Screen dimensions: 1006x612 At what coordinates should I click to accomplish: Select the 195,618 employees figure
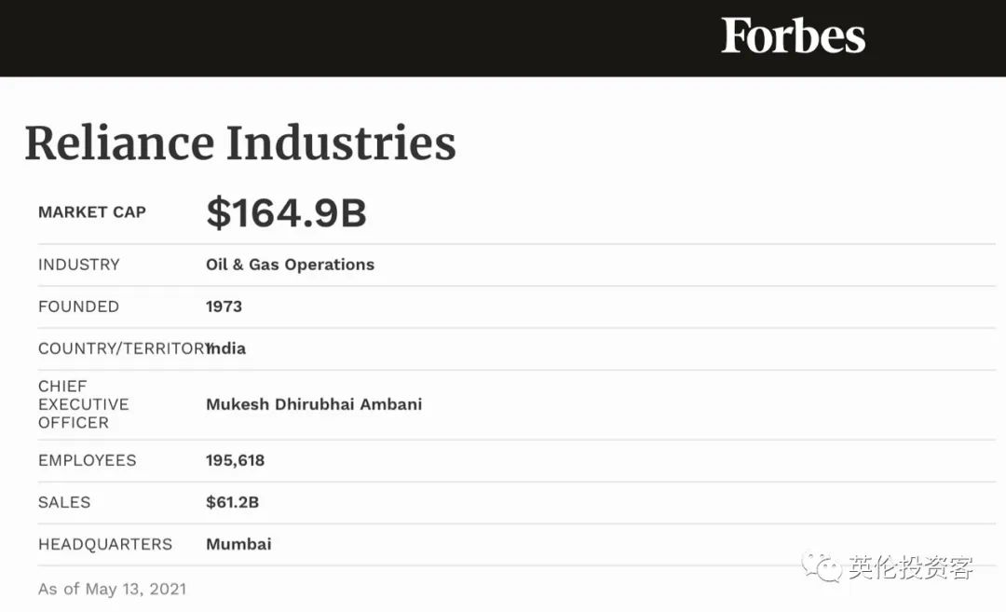pos(235,460)
